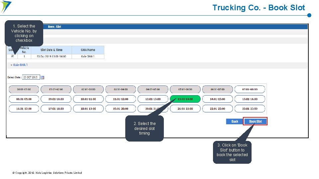Open the calendar picker icon beside Select Date
Viewport: 319px width, 179px height.
point(42,77)
